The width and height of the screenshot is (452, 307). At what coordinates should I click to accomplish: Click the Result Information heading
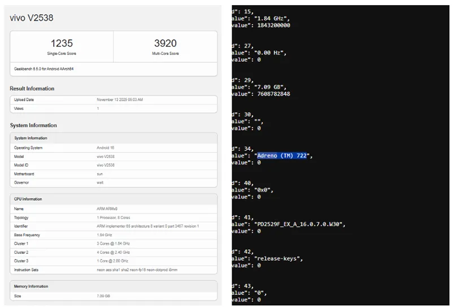32,89
